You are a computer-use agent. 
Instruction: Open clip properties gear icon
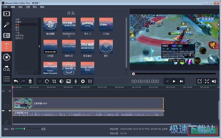(x=83, y=81)
